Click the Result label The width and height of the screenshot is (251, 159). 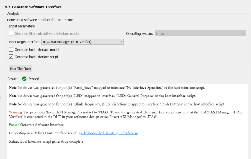pos(13,79)
